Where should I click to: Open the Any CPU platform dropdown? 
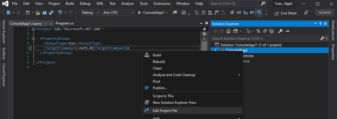point(119,13)
